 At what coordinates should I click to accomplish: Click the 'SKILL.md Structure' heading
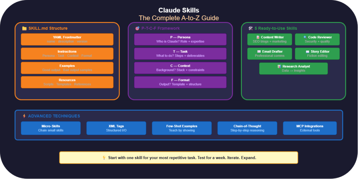[48, 29]
